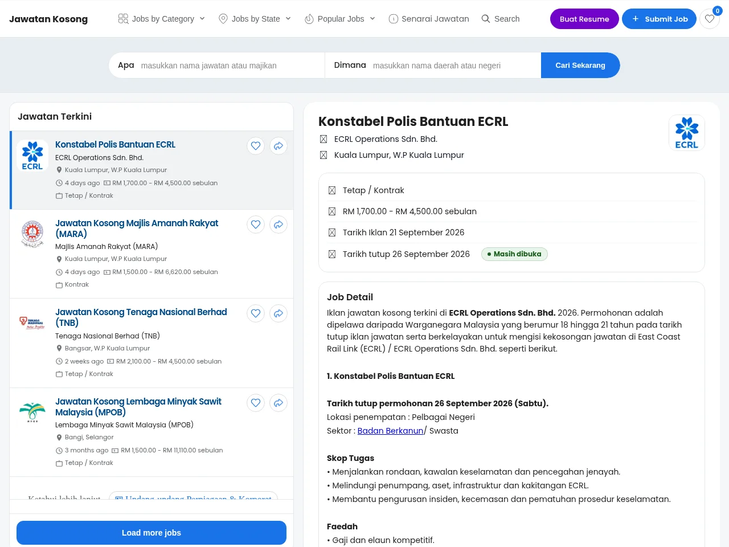This screenshot has height=547, width=729.
Task: Click RM 1,500.00 - RM 6,620.00 sebulan salary text
Action: [165, 272]
